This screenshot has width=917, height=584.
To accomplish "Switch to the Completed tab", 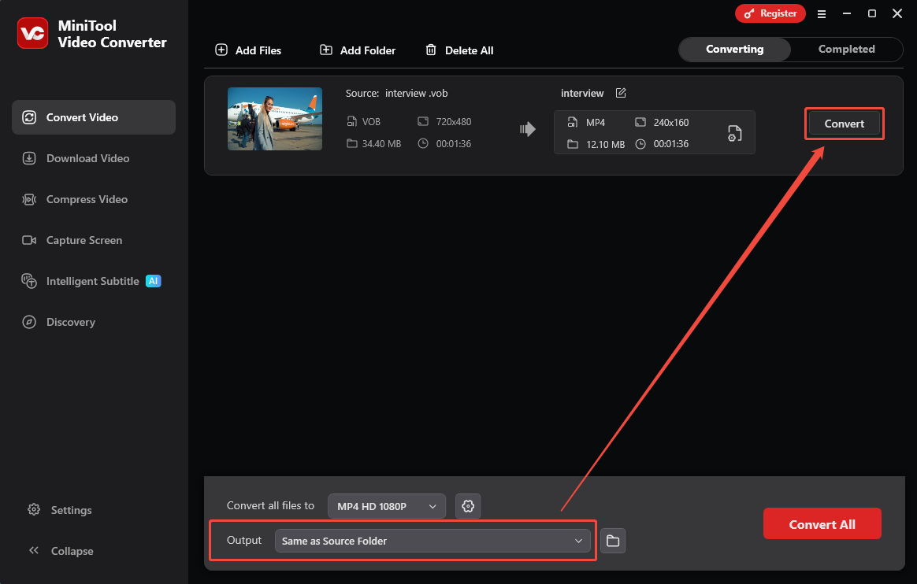I will click(x=846, y=49).
